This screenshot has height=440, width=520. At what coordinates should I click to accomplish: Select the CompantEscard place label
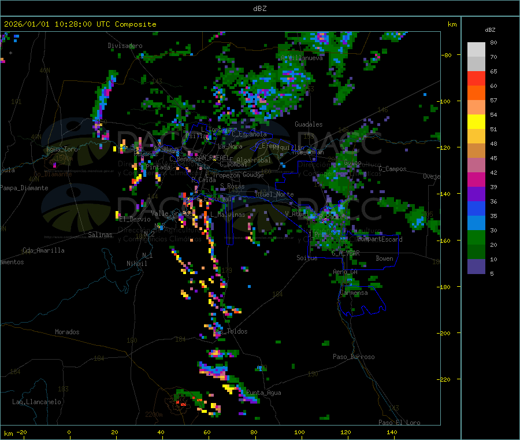pos(380,239)
